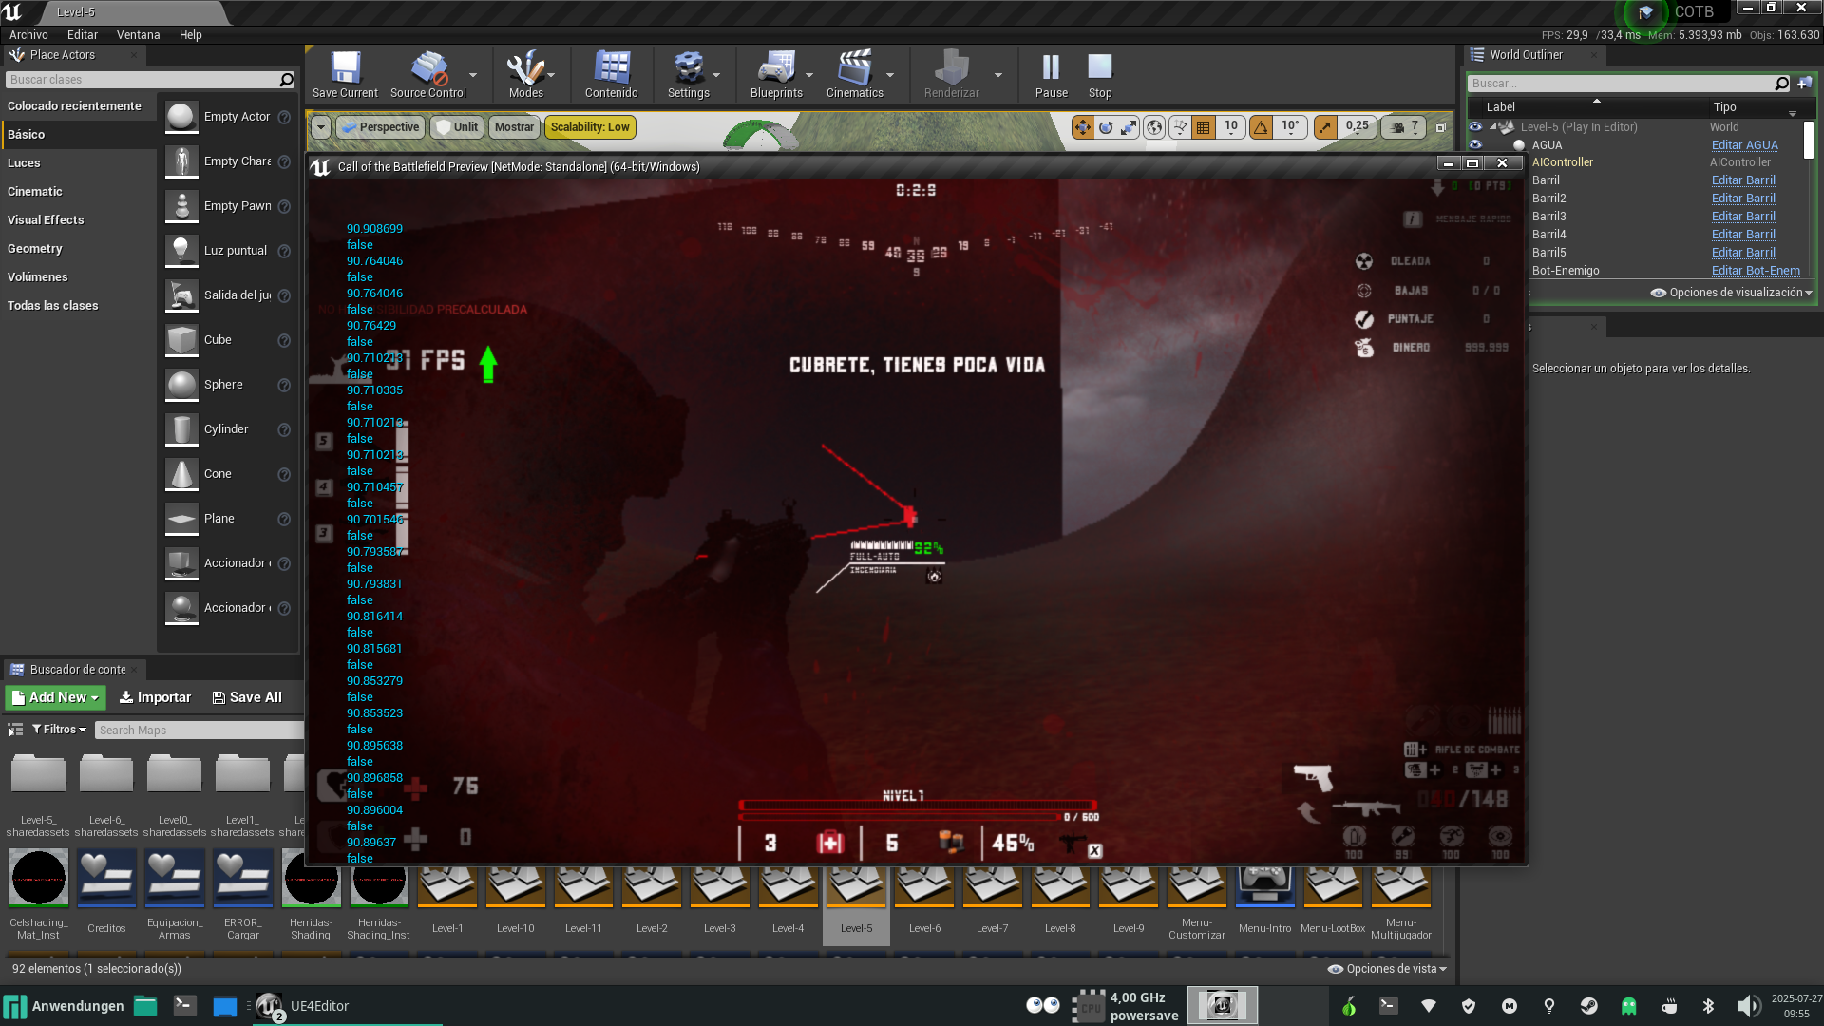This screenshot has width=1824, height=1026.
Task: Select the Geometry category
Action: [78, 249]
